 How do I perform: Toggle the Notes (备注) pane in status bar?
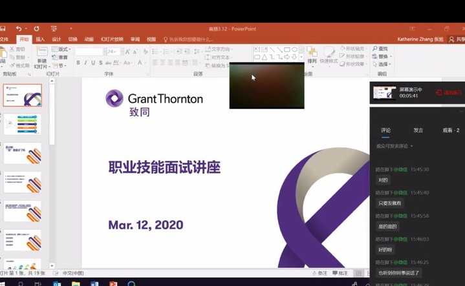click(x=319, y=273)
